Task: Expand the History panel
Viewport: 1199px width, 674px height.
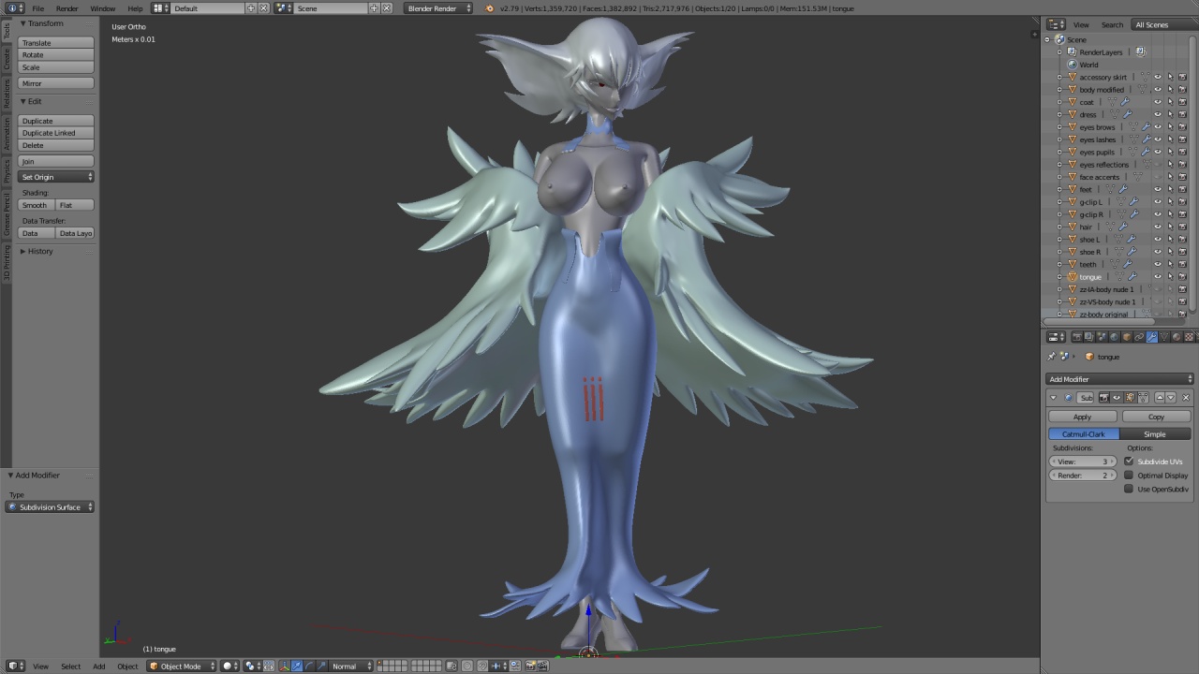Action: pos(37,251)
